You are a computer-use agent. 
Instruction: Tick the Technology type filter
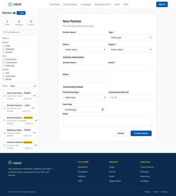[x=4, y=66]
